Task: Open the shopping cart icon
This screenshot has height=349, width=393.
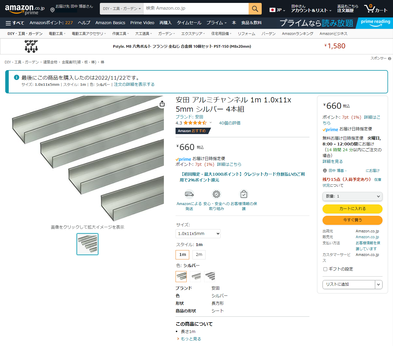Action: click(376, 8)
